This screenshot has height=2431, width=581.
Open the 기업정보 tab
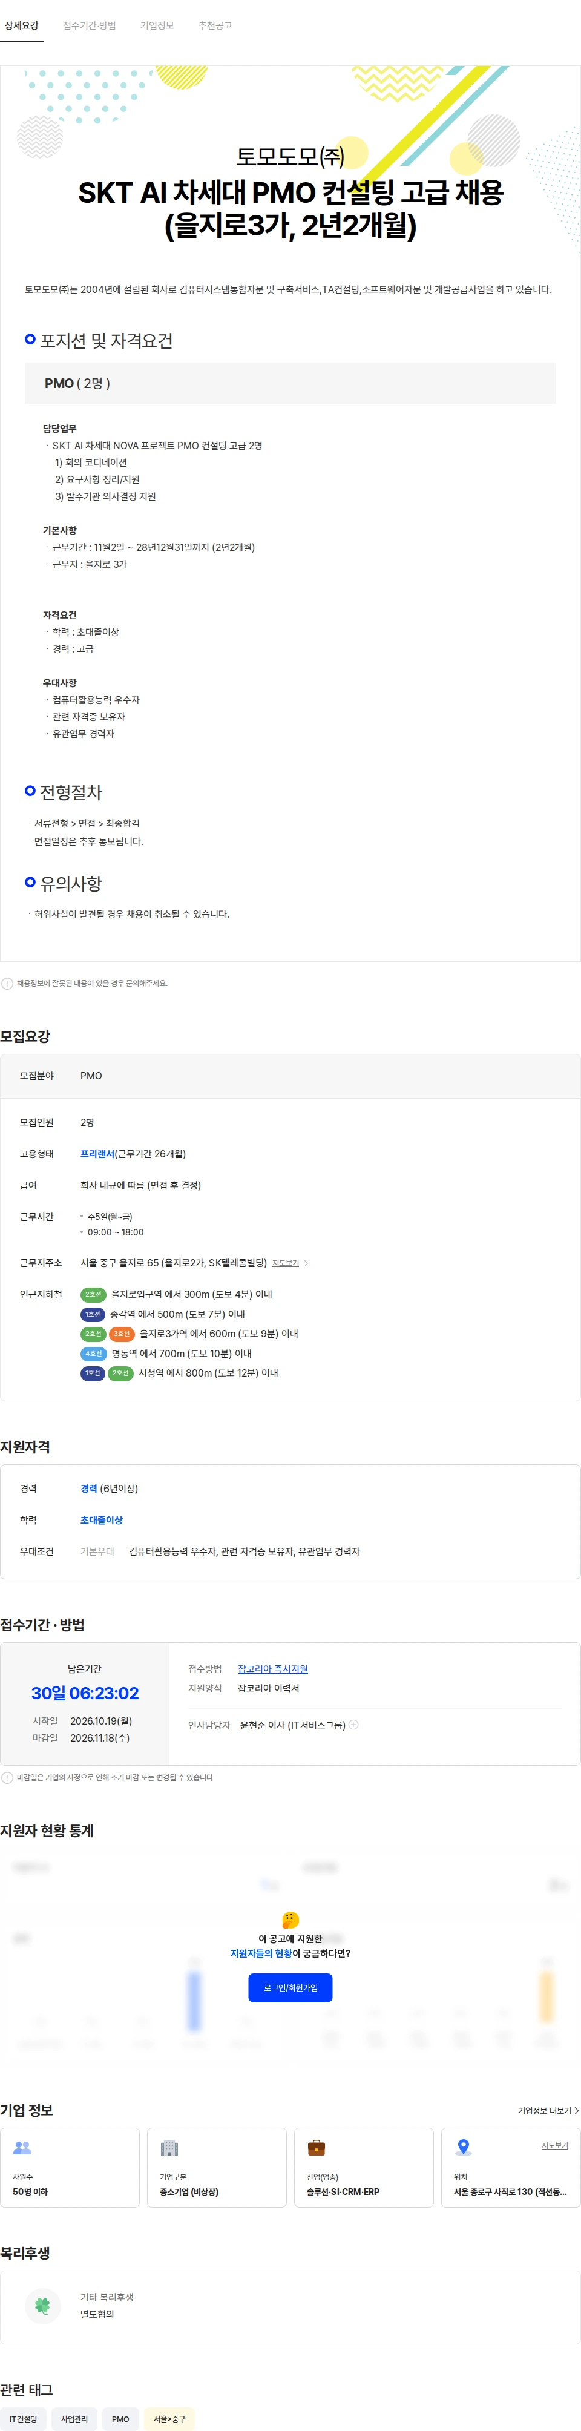pyautogui.click(x=157, y=25)
